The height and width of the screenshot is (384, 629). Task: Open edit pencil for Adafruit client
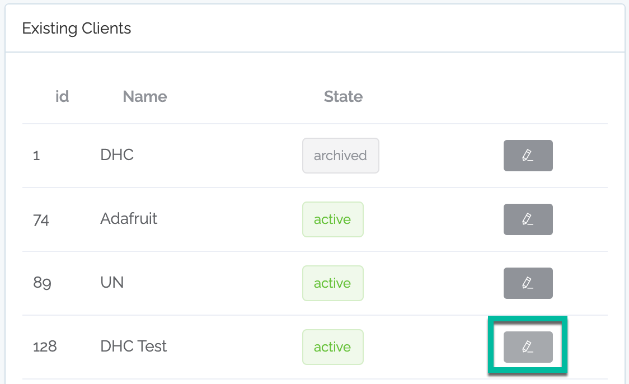[x=528, y=219]
